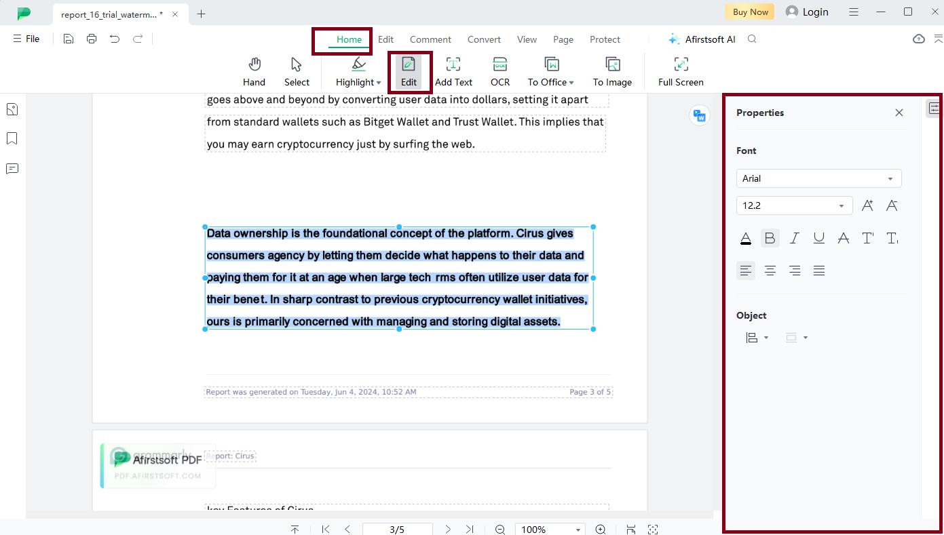Toggle italic formatting
This screenshot has width=944, height=535.
pos(794,238)
